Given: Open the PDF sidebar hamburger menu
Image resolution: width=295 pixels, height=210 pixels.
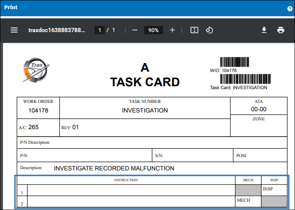Looking at the screenshot, I should (x=14, y=30).
